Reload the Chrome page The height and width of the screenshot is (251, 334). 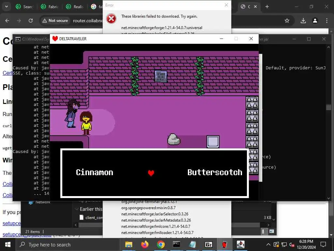pos(31,21)
